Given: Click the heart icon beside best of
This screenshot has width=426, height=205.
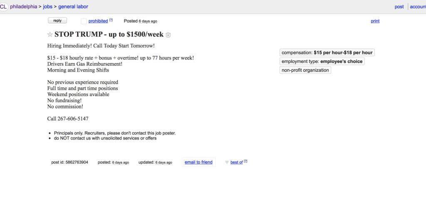Looking at the screenshot, I should pyautogui.click(x=227, y=162).
